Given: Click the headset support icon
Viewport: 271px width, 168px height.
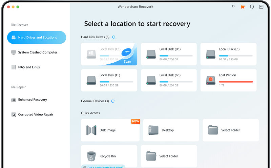Looking at the screenshot, I should 252,7.
